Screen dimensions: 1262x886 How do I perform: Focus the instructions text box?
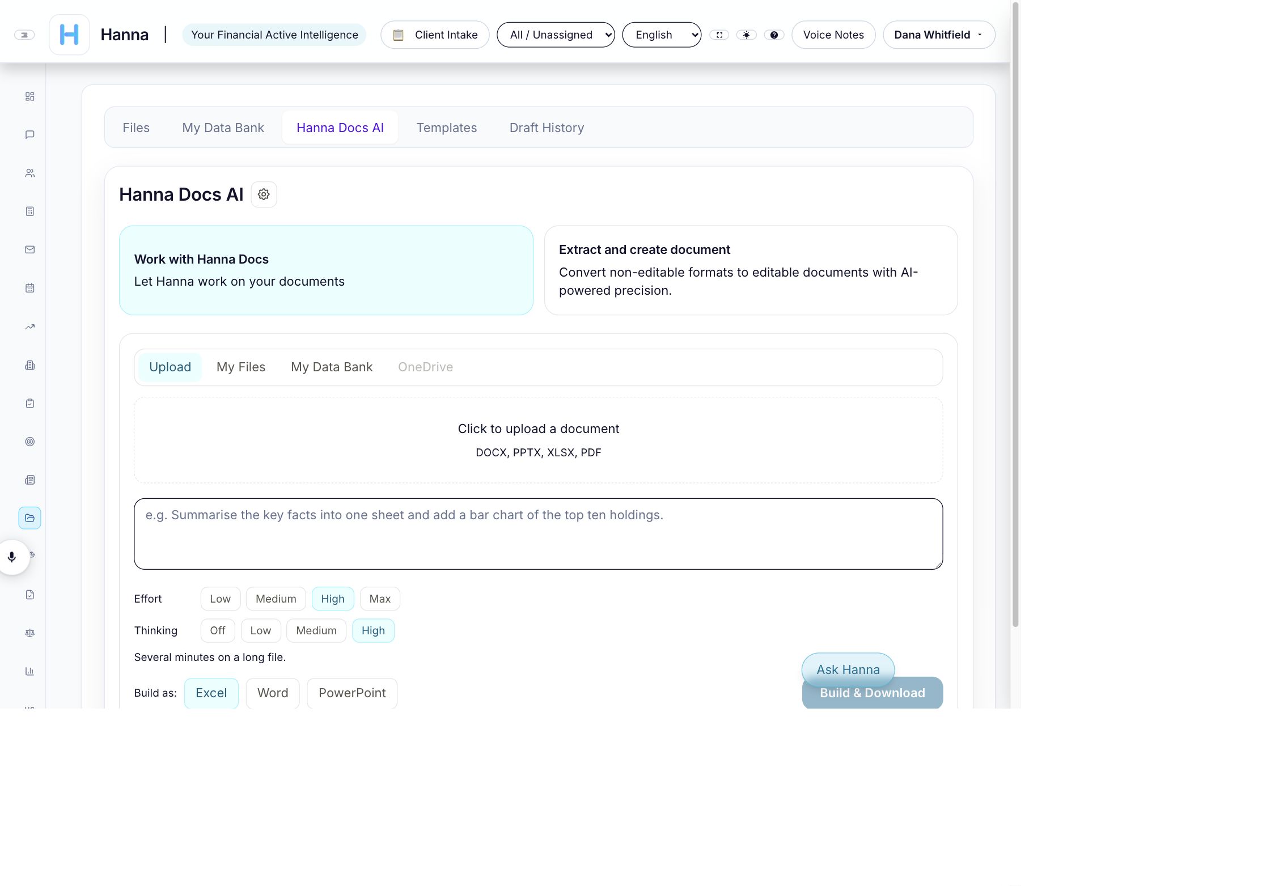(x=539, y=534)
